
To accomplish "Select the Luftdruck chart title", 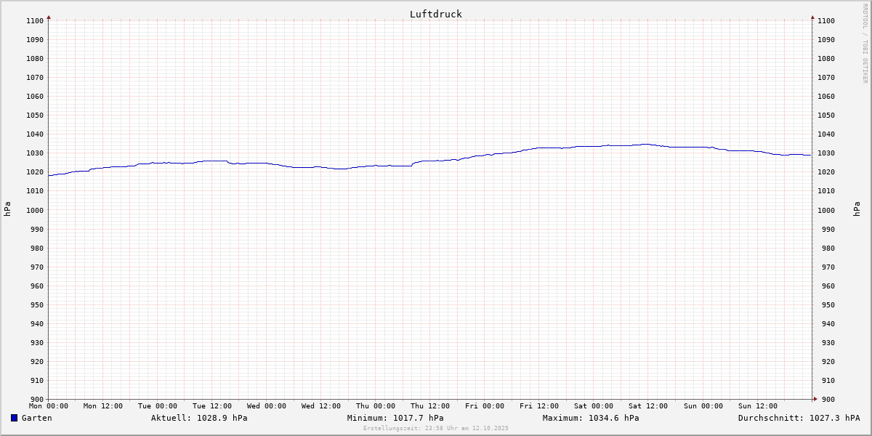I will 435,14.
